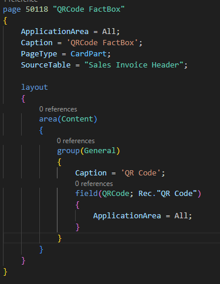Click the opening brace below area(Content)
This screenshot has width=220, height=284.
(41, 130)
